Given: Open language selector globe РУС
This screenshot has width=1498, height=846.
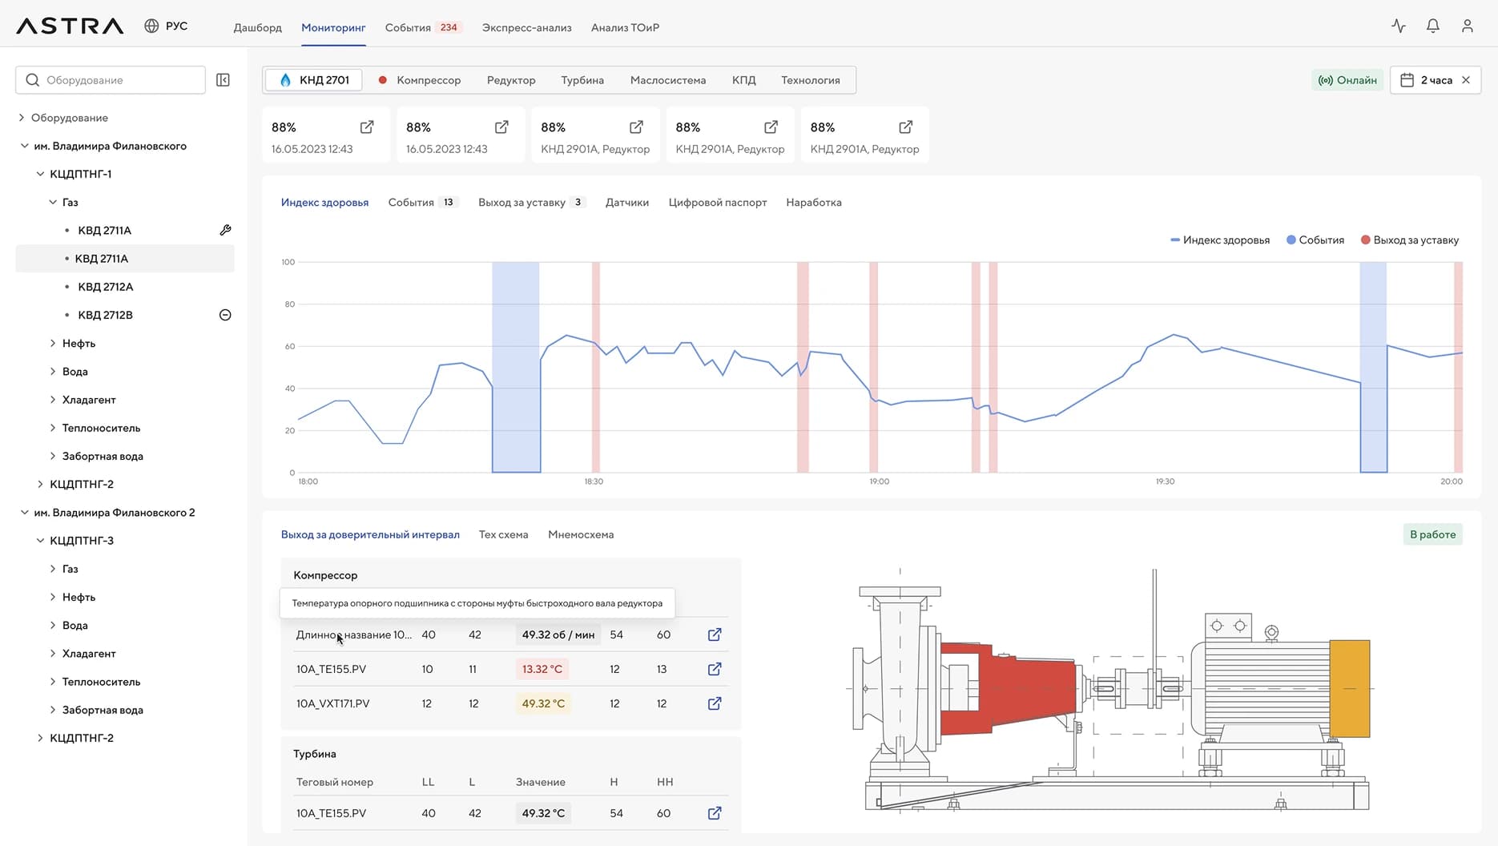Looking at the screenshot, I should click(166, 26).
